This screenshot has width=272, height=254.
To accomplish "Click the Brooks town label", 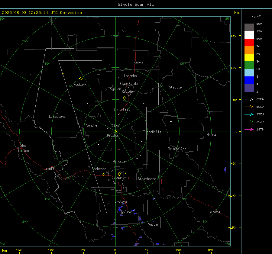I will tap(215, 211).
